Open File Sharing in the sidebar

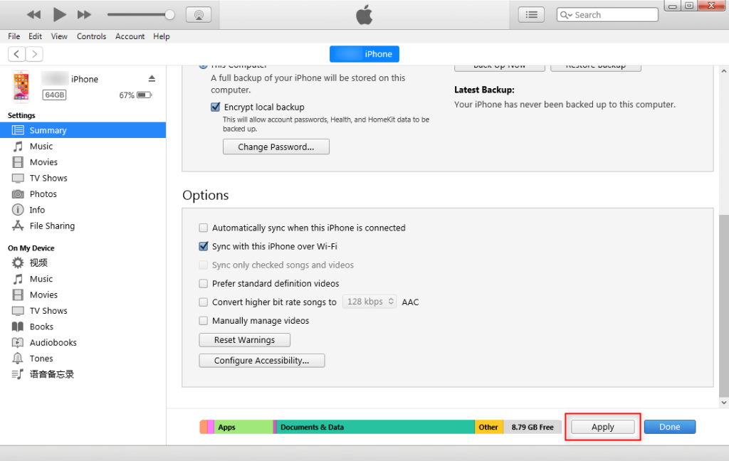coord(51,226)
